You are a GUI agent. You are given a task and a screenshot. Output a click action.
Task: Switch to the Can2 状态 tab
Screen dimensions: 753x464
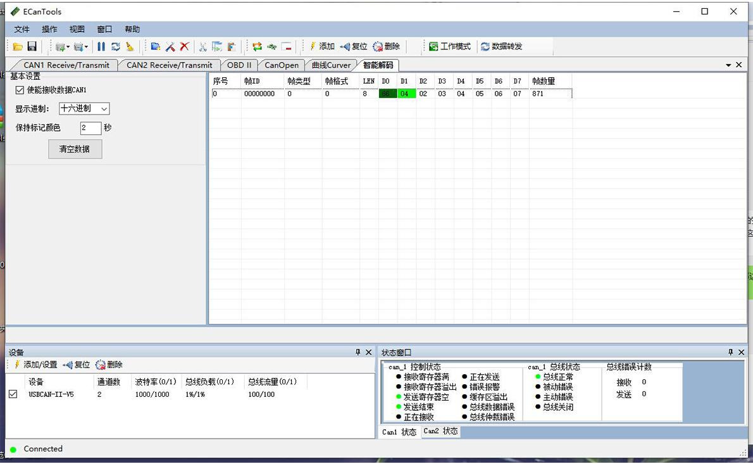[x=440, y=432]
